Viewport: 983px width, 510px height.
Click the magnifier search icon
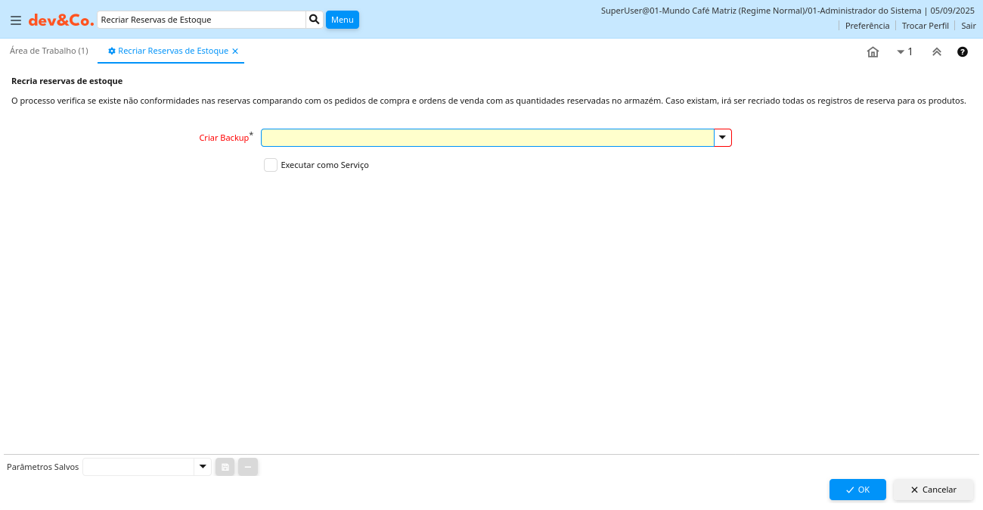tap(315, 20)
